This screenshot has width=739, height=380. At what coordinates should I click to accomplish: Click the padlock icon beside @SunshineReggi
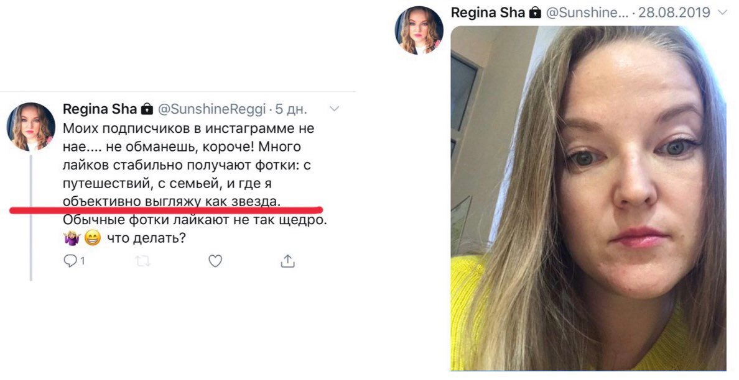(x=147, y=109)
